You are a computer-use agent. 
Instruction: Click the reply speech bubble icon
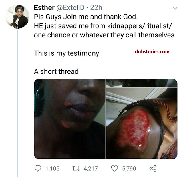point(38,168)
